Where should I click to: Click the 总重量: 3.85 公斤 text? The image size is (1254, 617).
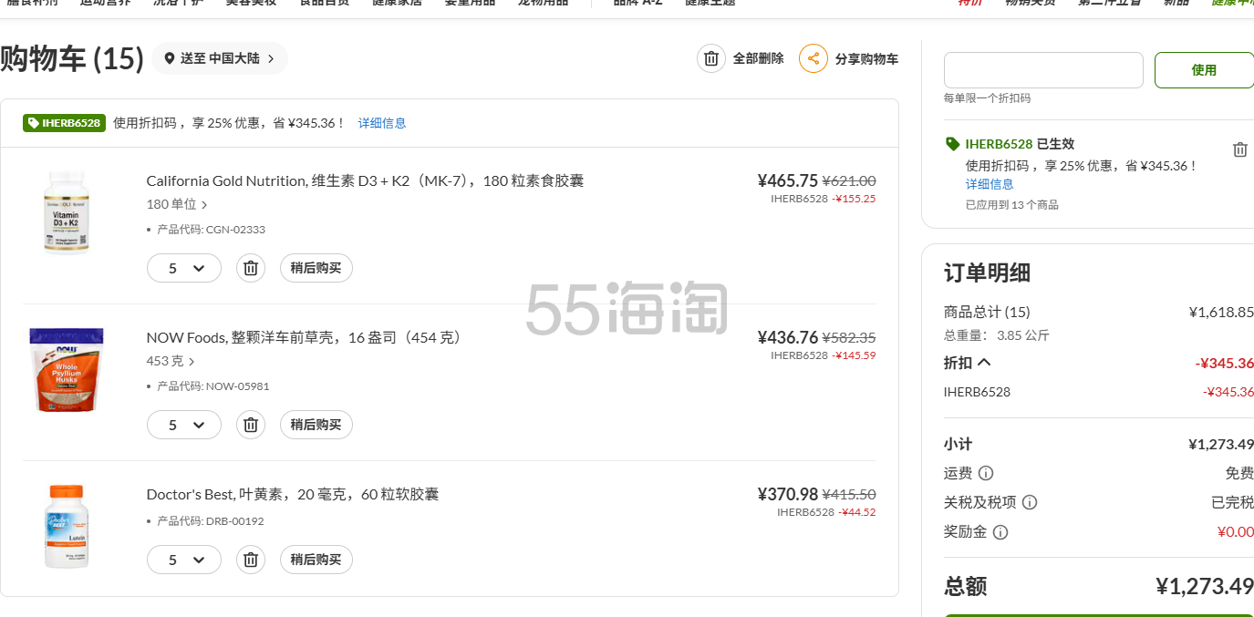click(997, 335)
